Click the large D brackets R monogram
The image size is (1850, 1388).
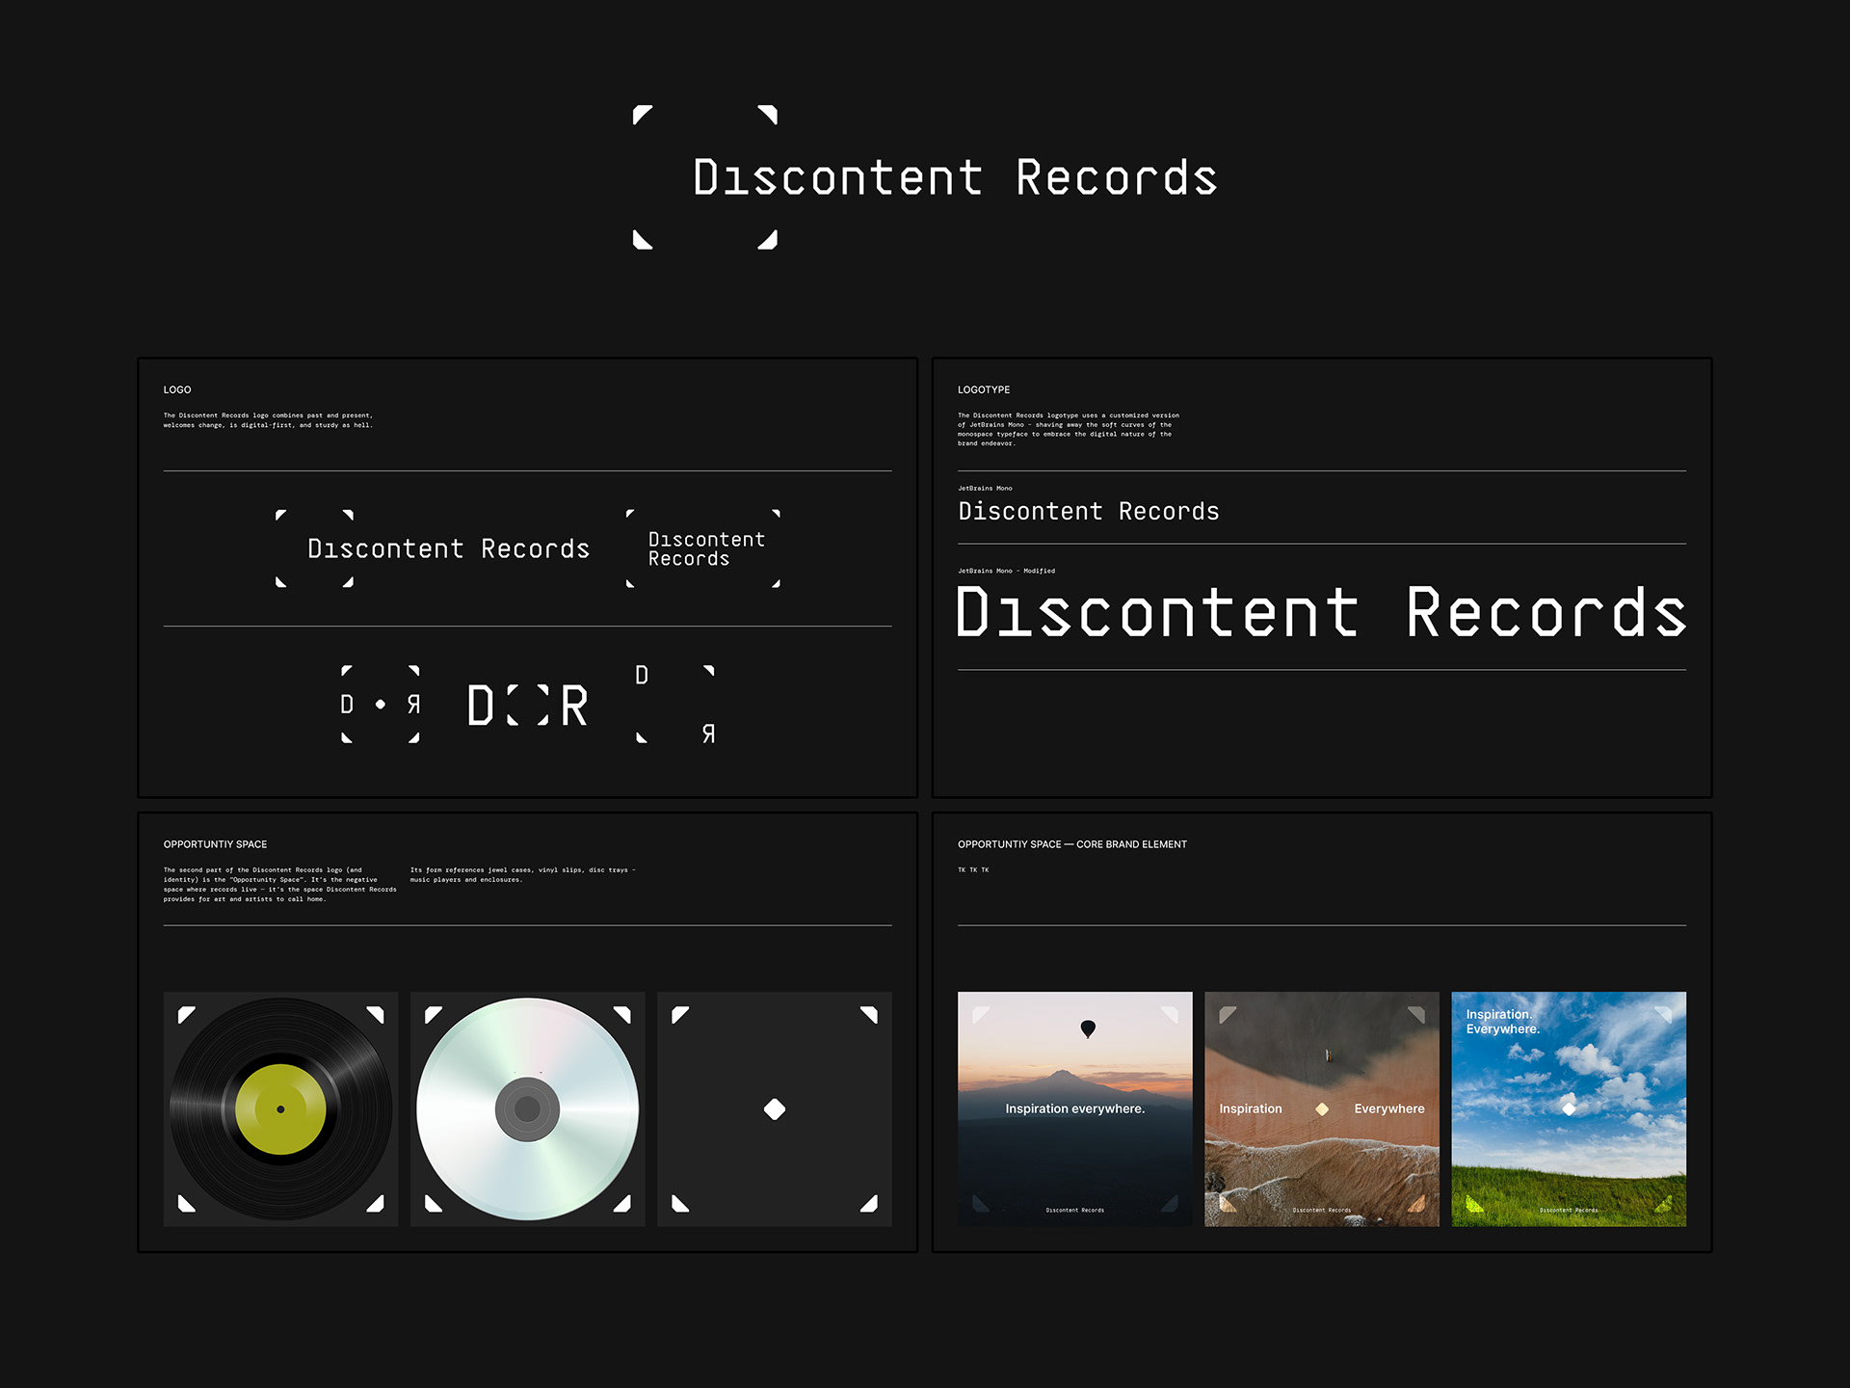click(527, 705)
